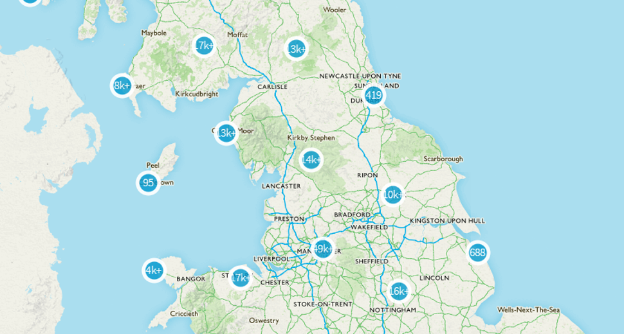Image resolution: width=624 pixels, height=334 pixels.
Task: Click the 4k+ cluster beside Bangor
Action: coord(154,270)
